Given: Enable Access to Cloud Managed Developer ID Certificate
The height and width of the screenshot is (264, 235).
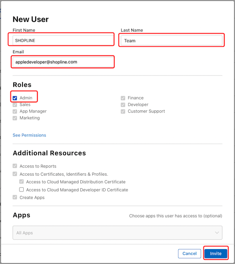Looking at the screenshot, I should [x=21, y=189].
